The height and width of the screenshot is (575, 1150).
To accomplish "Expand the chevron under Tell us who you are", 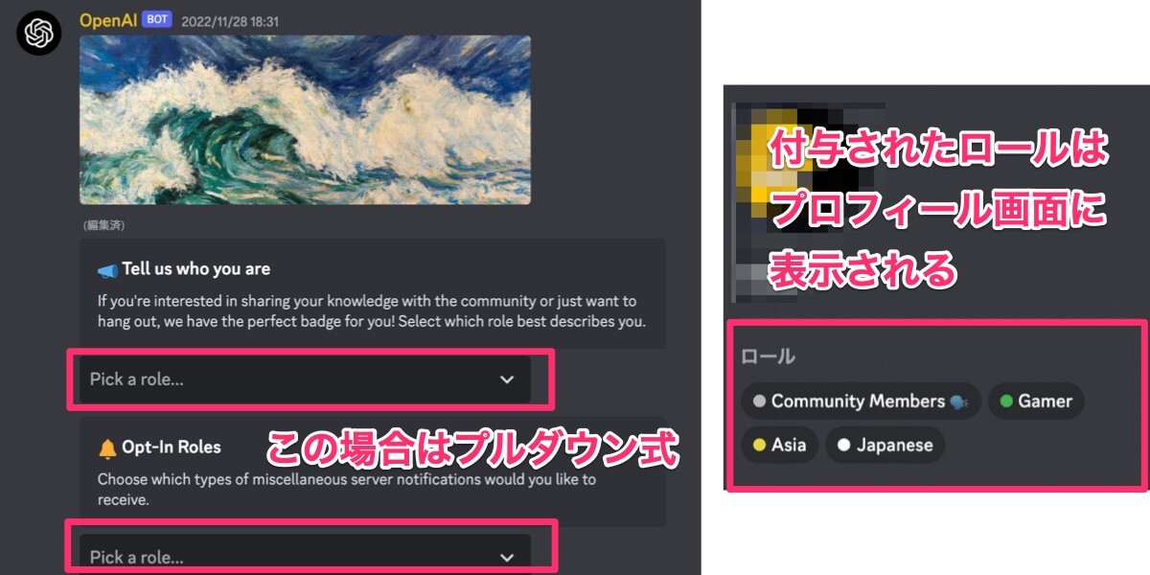I will [507, 379].
